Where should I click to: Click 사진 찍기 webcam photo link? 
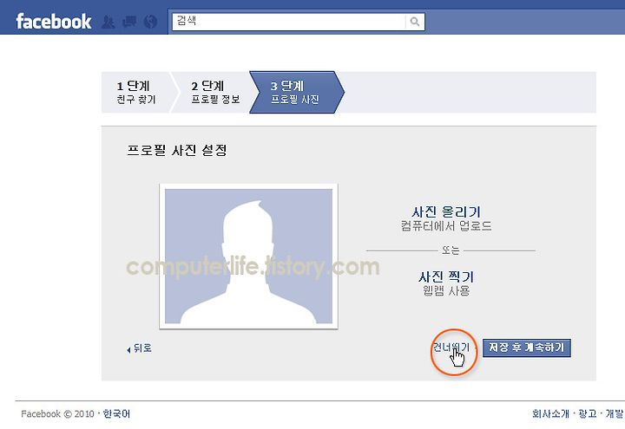[446, 276]
